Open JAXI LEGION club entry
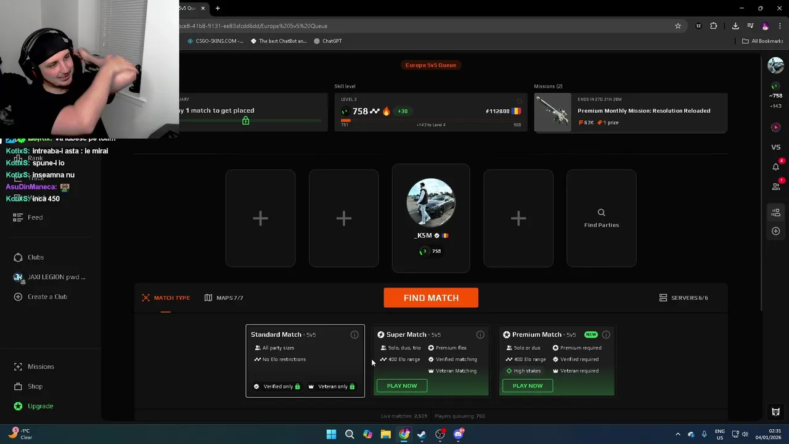 [49, 277]
